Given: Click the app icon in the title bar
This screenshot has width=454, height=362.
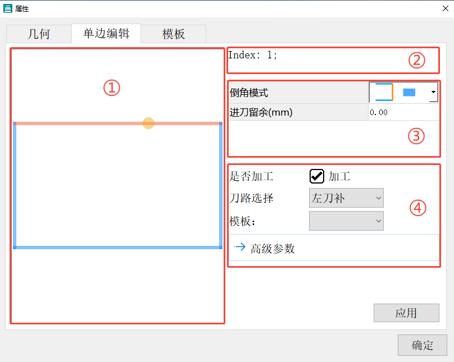Looking at the screenshot, I should tap(8, 8).
